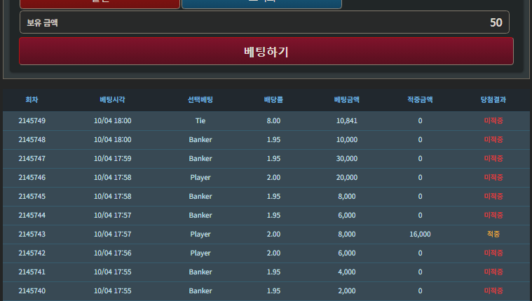Click Player in row 2145746
The image size is (532, 301).
200,178
